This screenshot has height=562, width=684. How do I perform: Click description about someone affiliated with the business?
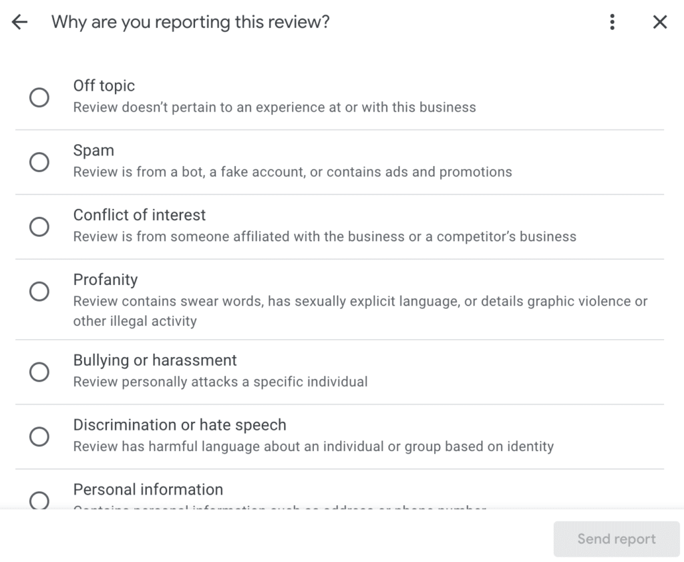click(325, 236)
